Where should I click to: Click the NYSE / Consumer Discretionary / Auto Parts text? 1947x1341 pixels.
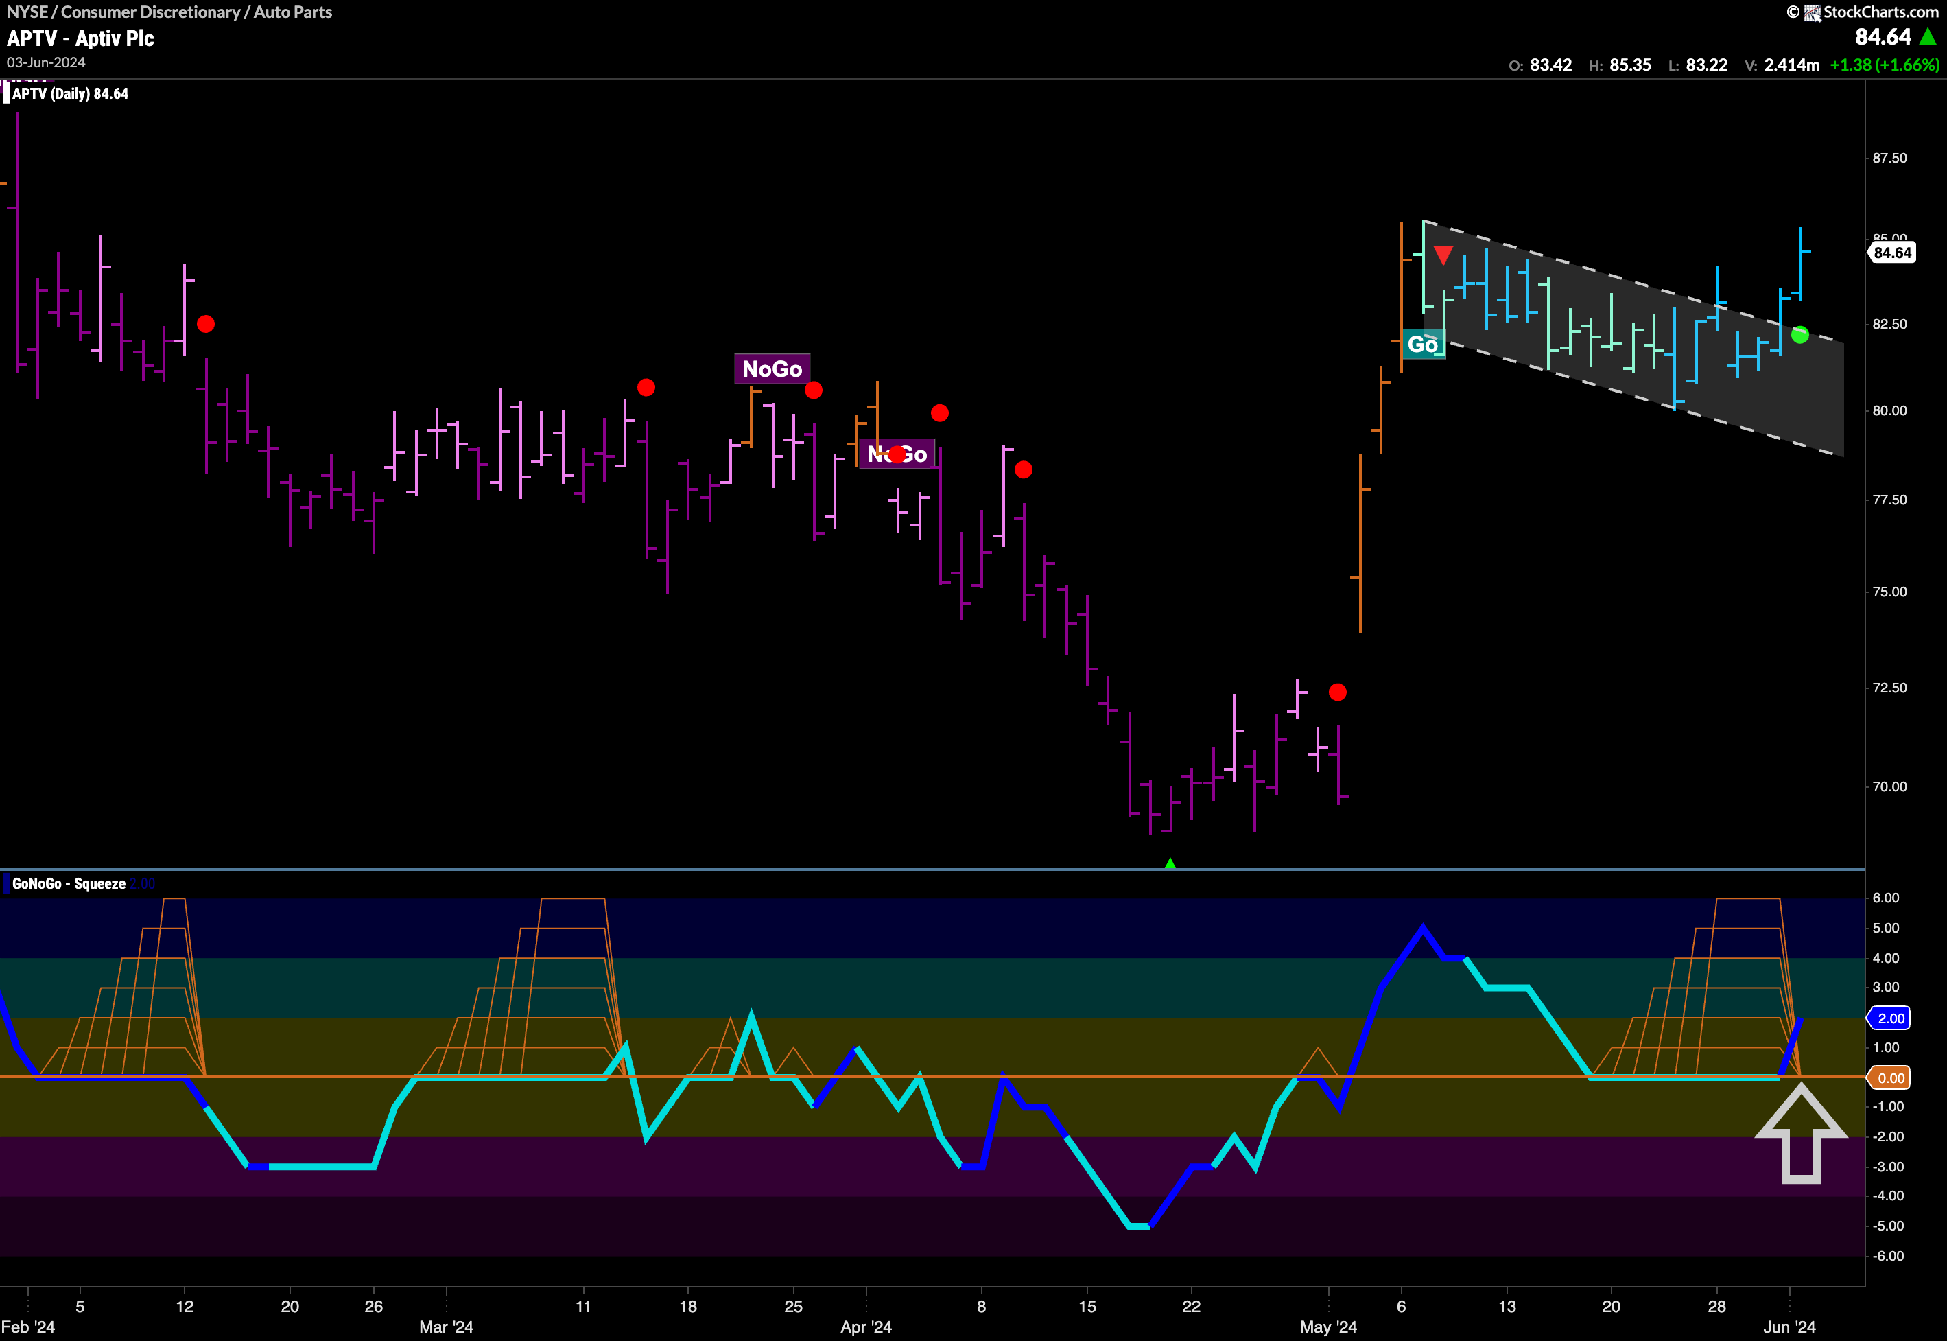tap(169, 12)
